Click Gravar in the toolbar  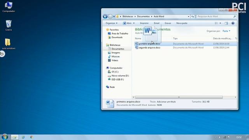tap(168, 23)
